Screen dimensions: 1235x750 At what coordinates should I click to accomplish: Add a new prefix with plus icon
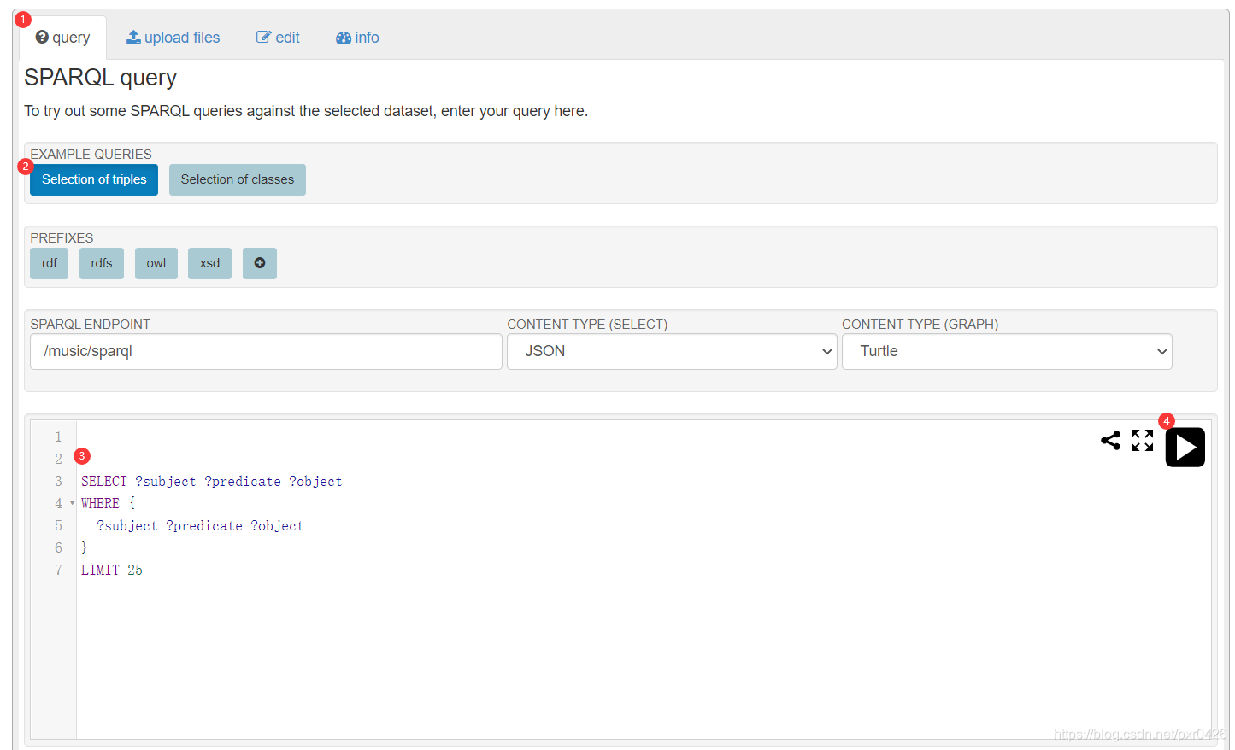(x=260, y=263)
